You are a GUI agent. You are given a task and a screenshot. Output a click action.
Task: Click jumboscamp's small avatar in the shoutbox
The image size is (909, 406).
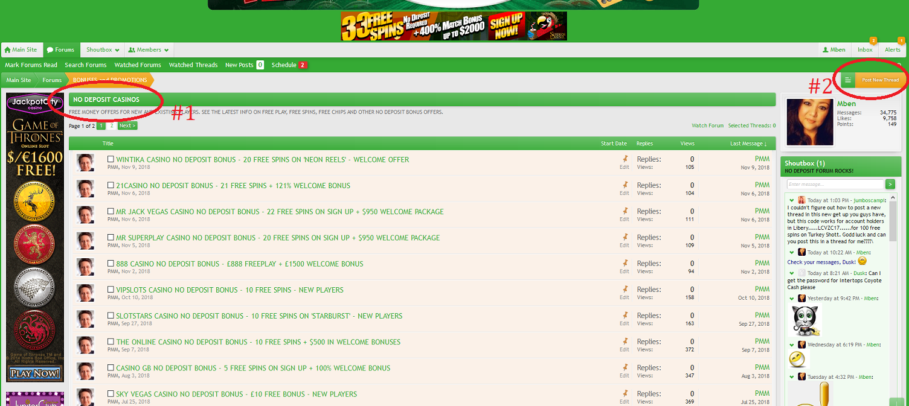click(802, 200)
